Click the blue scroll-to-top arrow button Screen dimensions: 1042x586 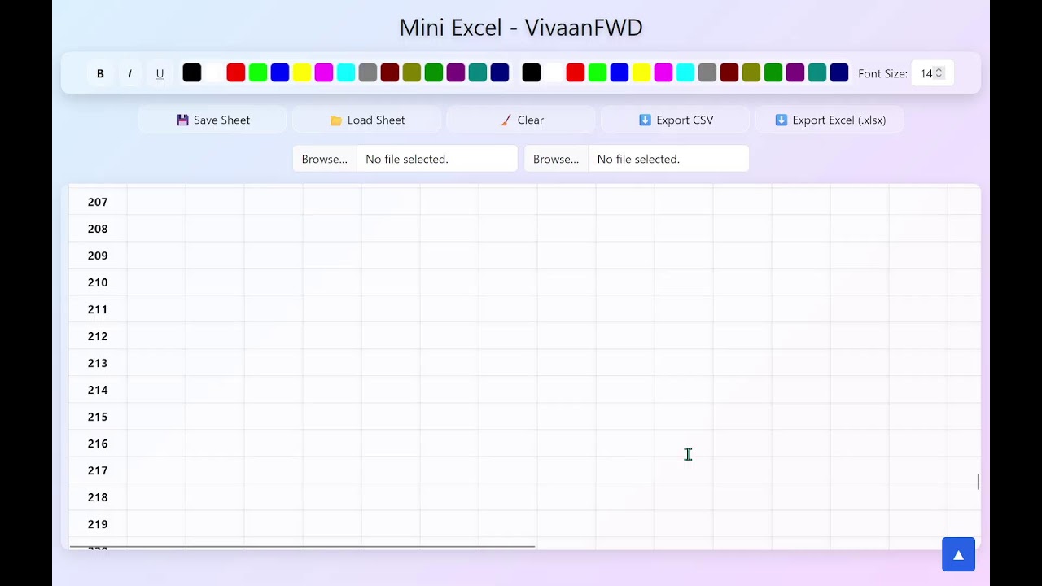(958, 554)
